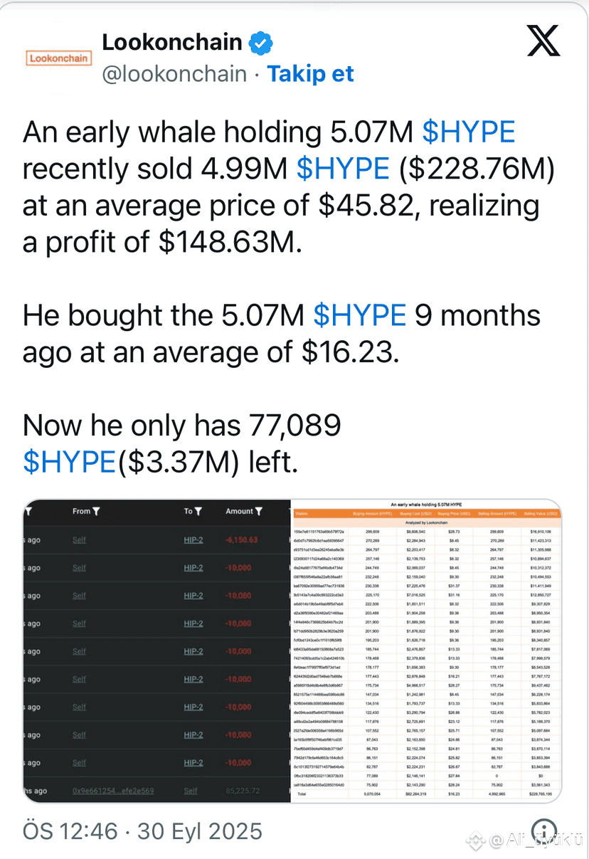Click $HYPE after 'holding 5.07M'
Image resolution: width=589 pixels, height=859 pixels.
[468, 132]
